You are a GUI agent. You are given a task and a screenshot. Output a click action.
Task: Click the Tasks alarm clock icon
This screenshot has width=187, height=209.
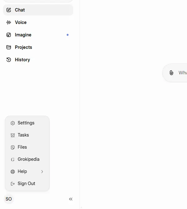pos(13,135)
